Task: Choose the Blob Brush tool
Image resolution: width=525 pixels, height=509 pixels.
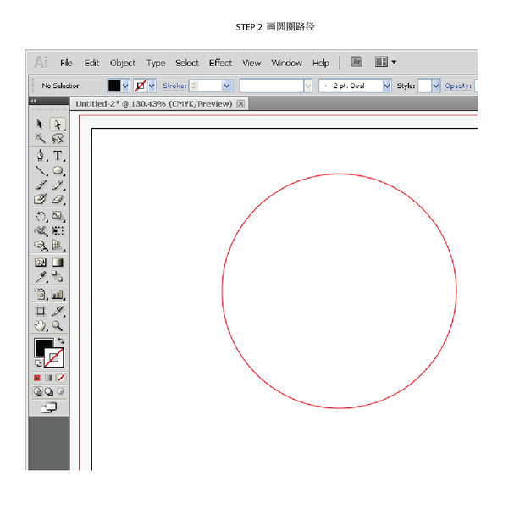Action: tap(41, 199)
